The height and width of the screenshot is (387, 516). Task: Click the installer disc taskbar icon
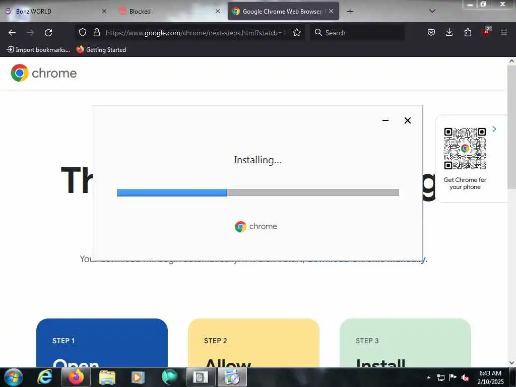pos(232,377)
